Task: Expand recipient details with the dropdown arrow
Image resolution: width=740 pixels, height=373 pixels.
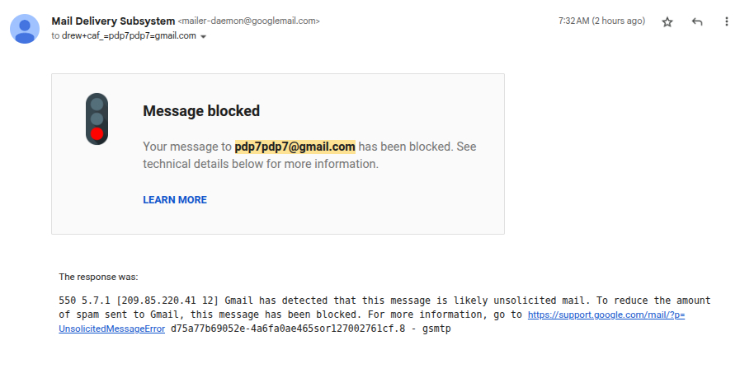Action: [x=204, y=37]
